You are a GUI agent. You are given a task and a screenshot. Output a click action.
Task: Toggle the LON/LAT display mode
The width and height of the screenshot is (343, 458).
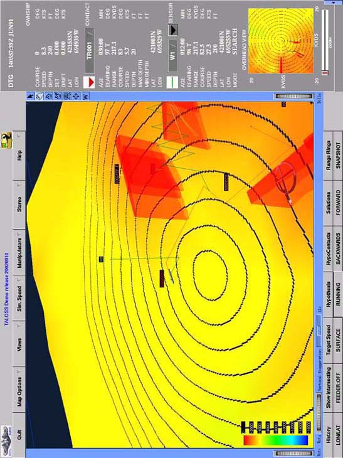pyautogui.click(x=339, y=435)
